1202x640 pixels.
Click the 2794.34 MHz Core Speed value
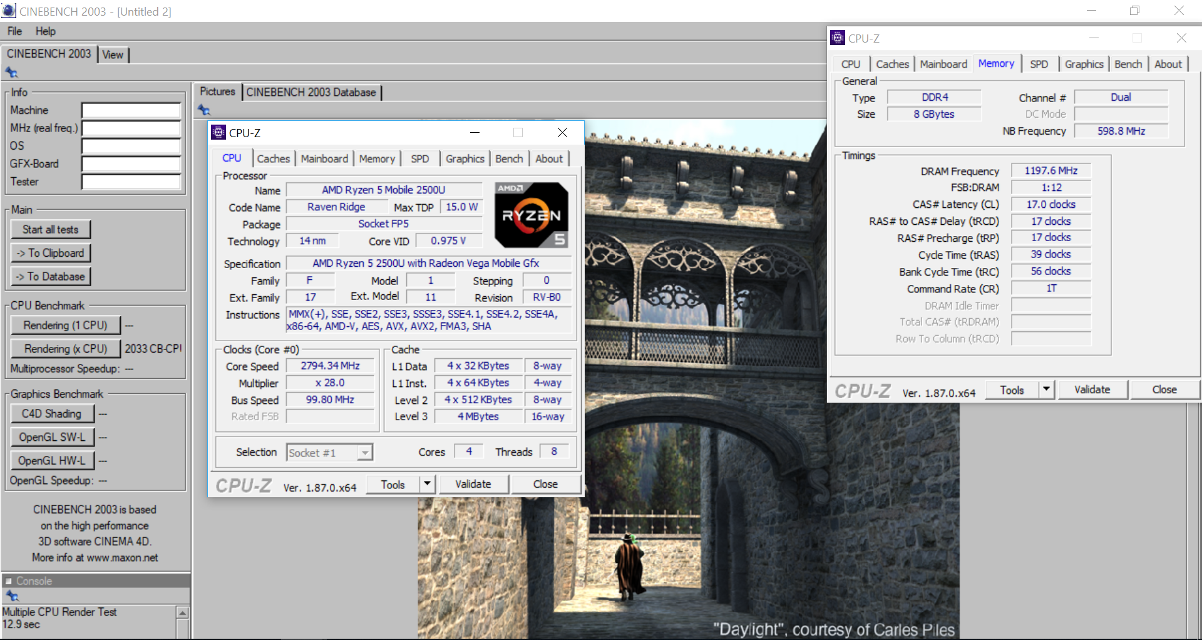330,366
